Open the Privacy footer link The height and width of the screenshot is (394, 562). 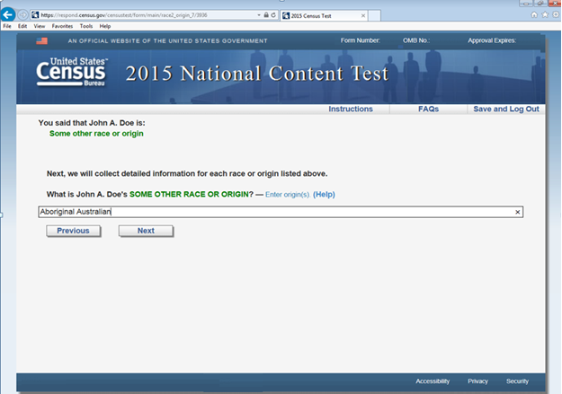click(477, 381)
